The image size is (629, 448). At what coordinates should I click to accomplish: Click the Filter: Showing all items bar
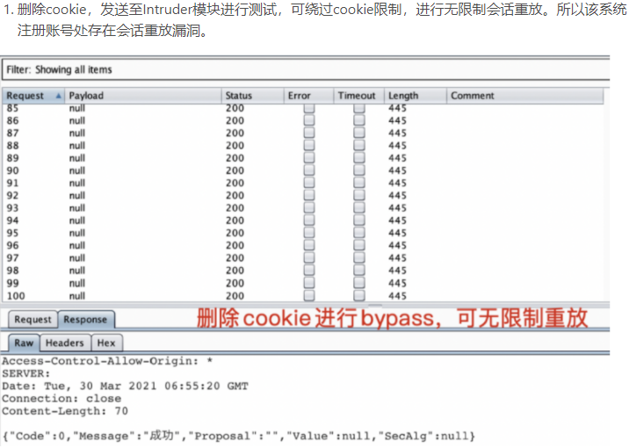306,69
